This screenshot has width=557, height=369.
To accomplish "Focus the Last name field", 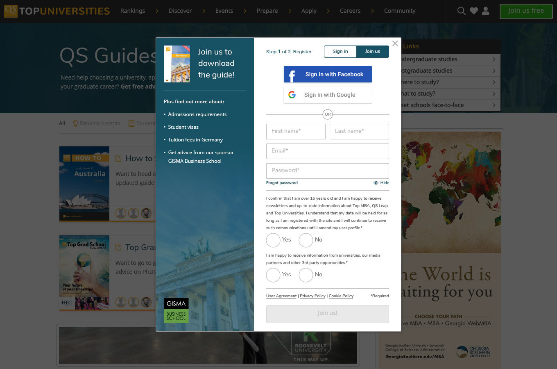I will point(359,131).
